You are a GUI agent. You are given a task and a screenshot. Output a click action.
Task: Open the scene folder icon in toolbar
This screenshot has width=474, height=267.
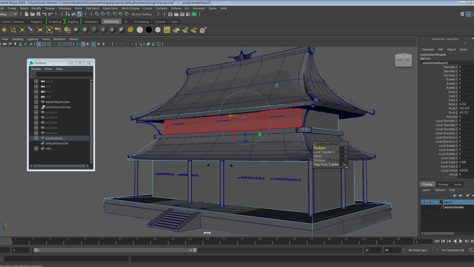[x=32, y=14]
